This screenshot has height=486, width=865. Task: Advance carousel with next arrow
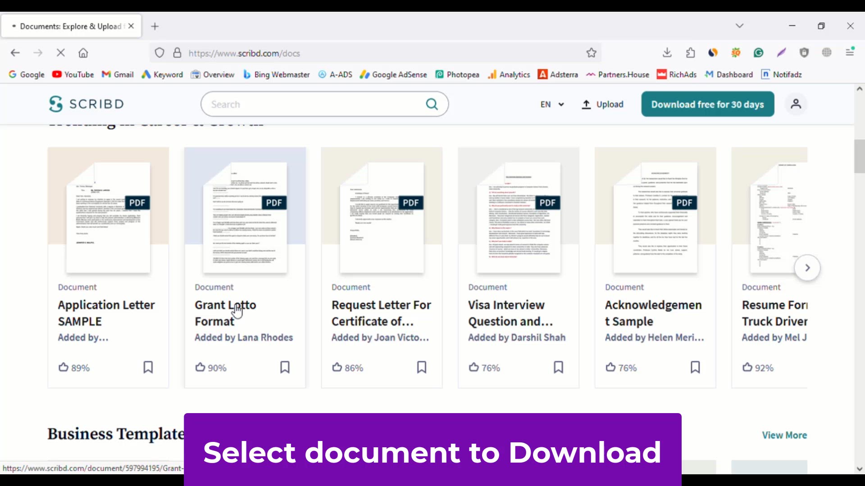pyautogui.click(x=807, y=268)
